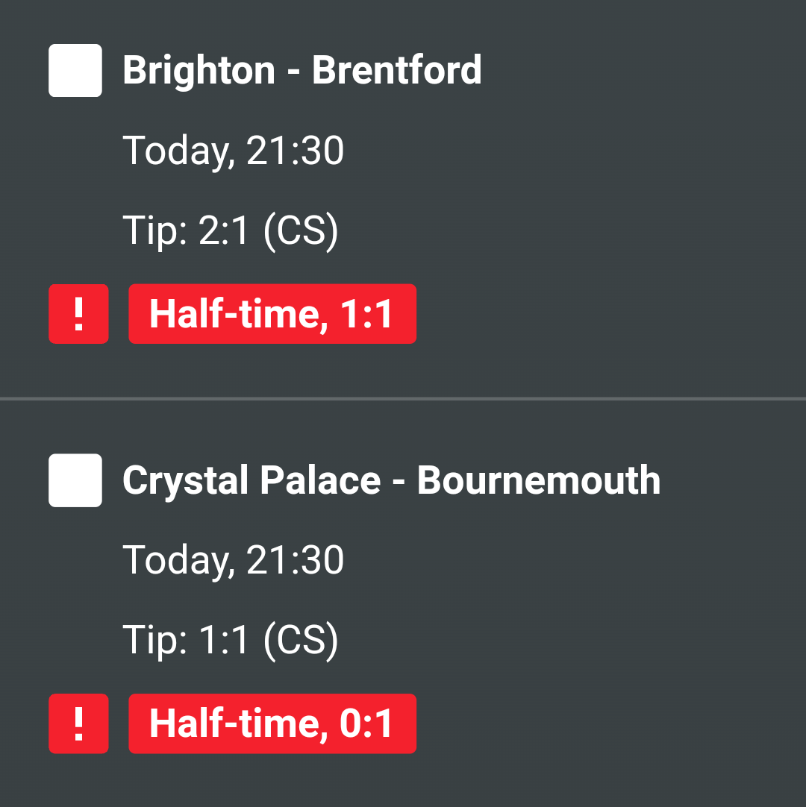Open the Half-time, 0:1 status badge
The width and height of the screenshot is (806, 807).
(272, 723)
